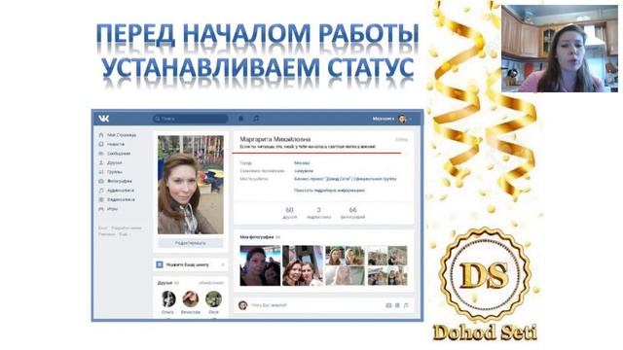This screenshot has width=623, height=350.
Task: Click the camera icon beside Фотографии
Action: [x=101, y=181]
